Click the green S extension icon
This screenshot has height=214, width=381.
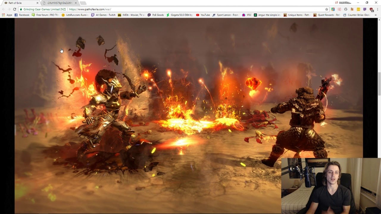(x=333, y=9)
